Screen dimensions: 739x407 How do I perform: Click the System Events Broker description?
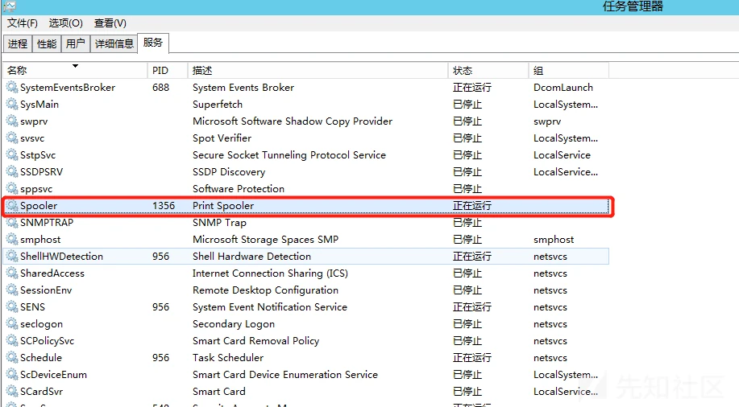point(243,87)
